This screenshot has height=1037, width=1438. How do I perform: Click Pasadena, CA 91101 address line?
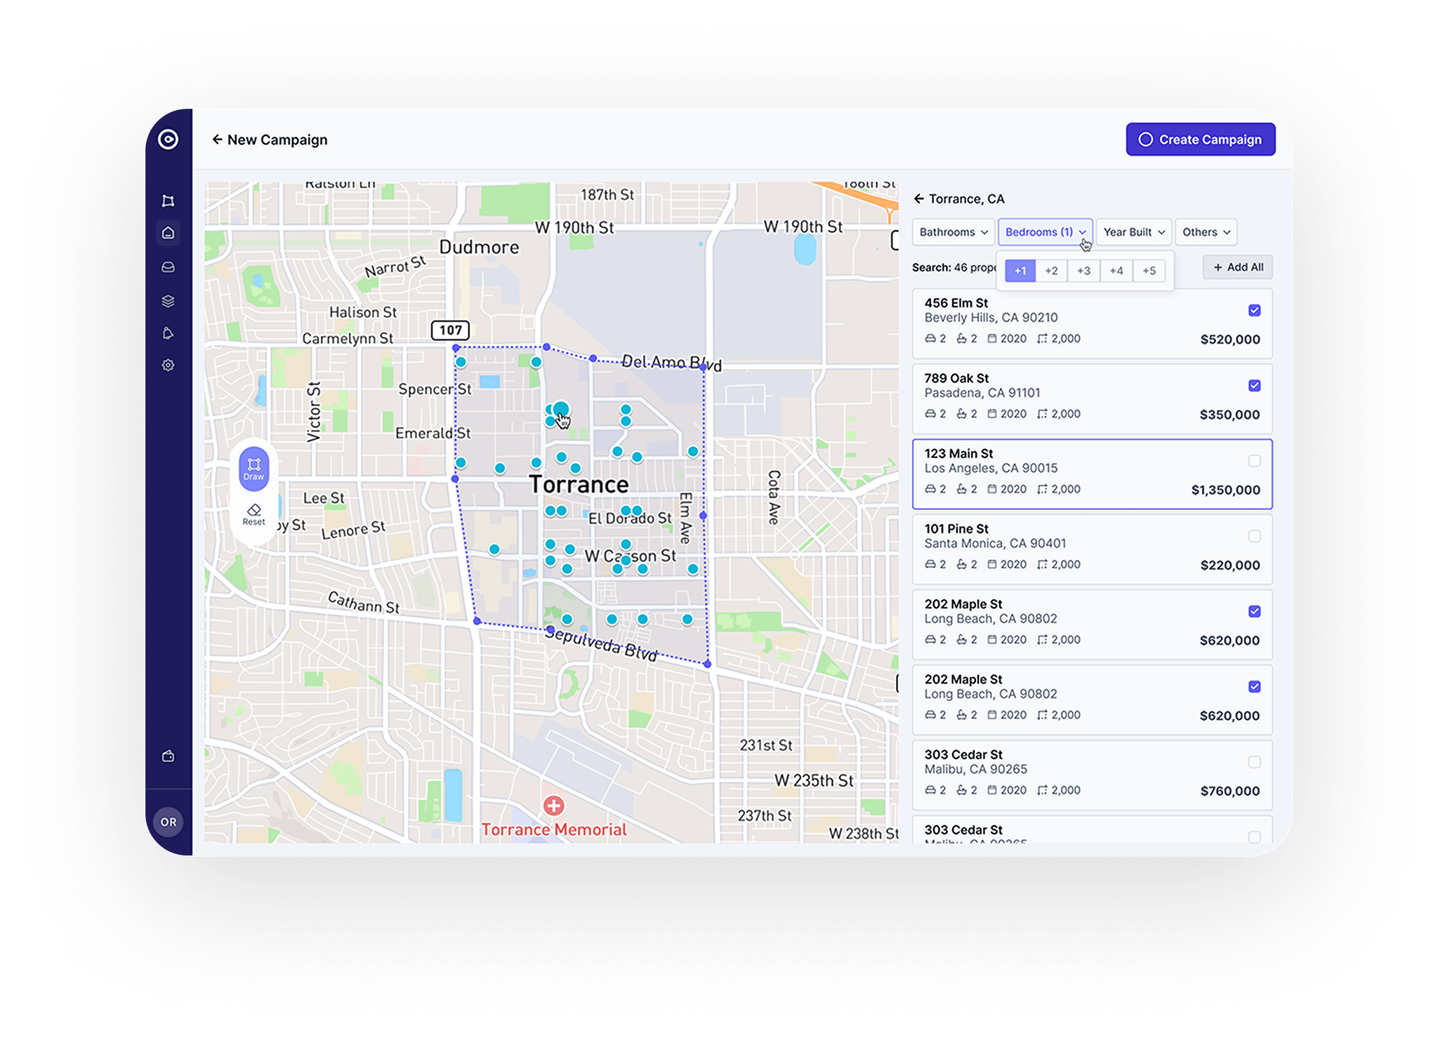point(982,393)
